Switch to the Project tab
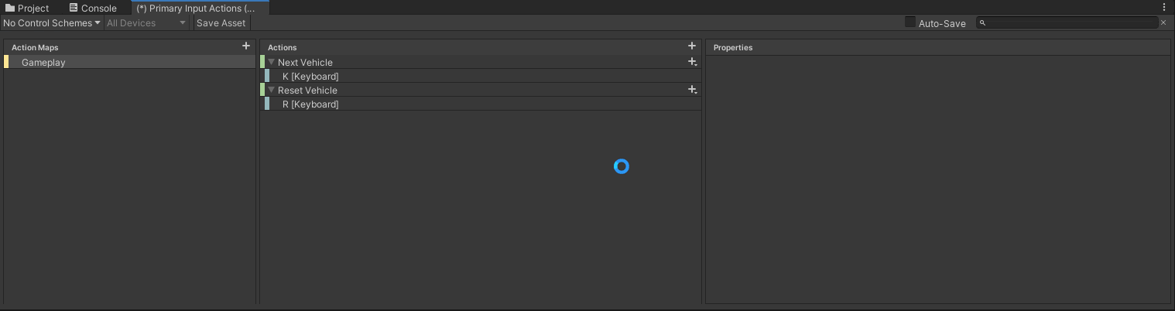1175x311 pixels. [x=27, y=8]
